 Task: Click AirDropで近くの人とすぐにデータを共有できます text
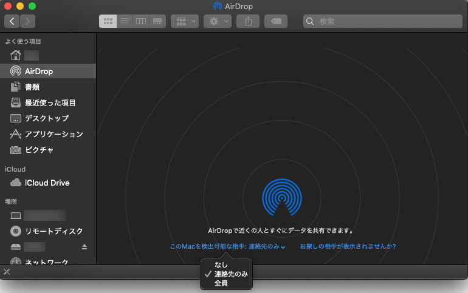click(281, 231)
